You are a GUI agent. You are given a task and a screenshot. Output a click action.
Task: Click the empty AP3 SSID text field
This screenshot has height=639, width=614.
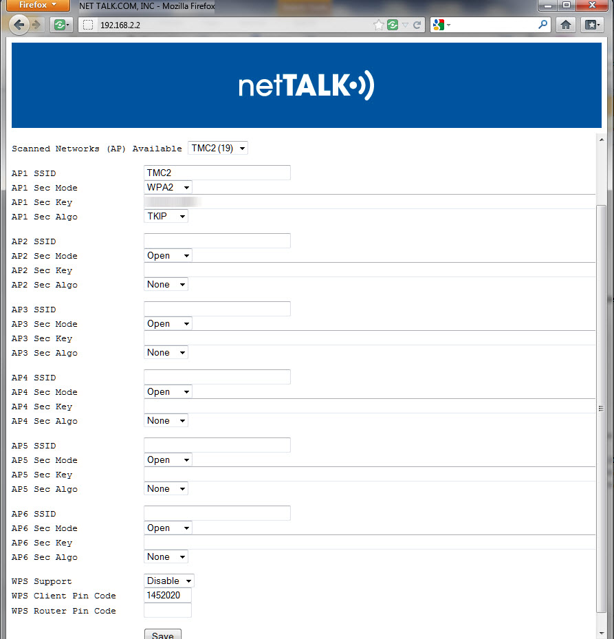pyautogui.click(x=217, y=309)
